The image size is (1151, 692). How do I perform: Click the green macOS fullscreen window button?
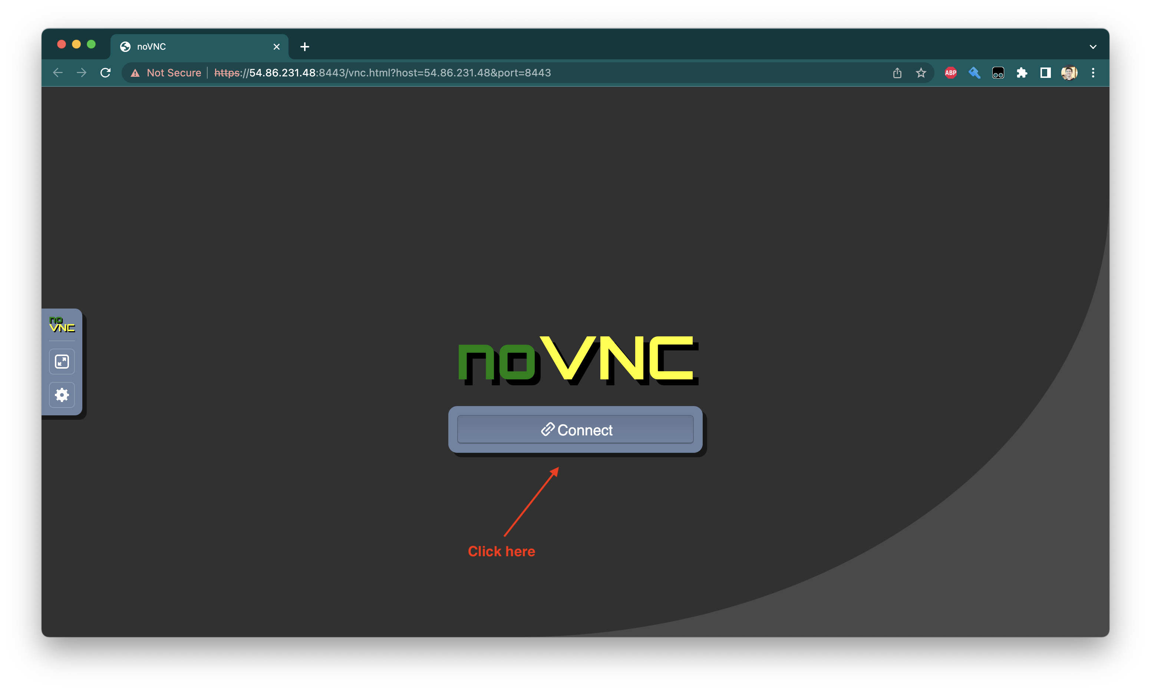tap(91, 44)
